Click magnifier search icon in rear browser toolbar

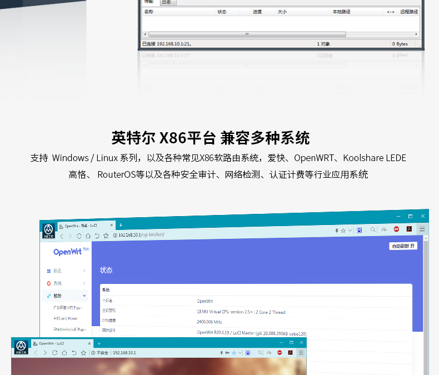373,230
